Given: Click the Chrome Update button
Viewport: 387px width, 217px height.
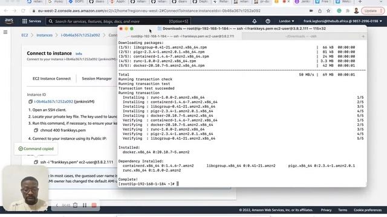Looking at the screenshot, I should click(372, 11).
